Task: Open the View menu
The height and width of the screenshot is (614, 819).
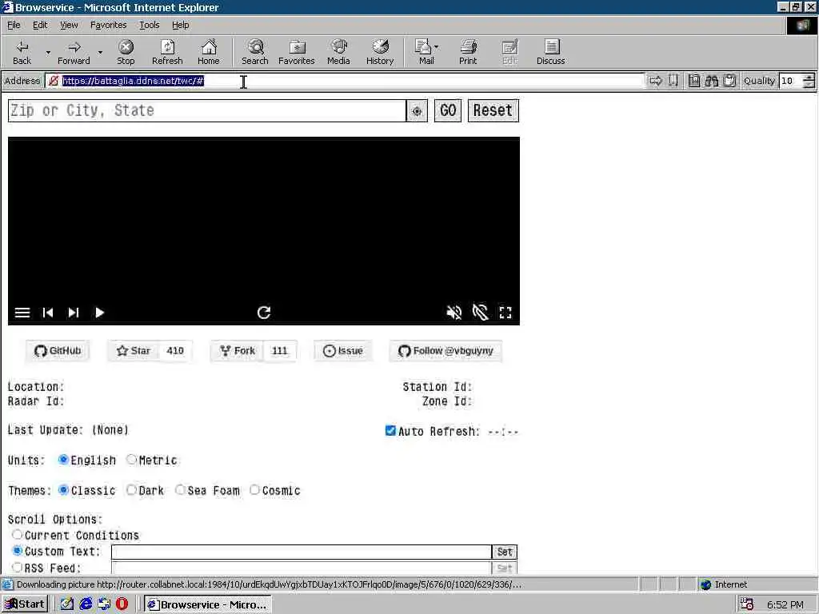Action: (x=69, y=25)
